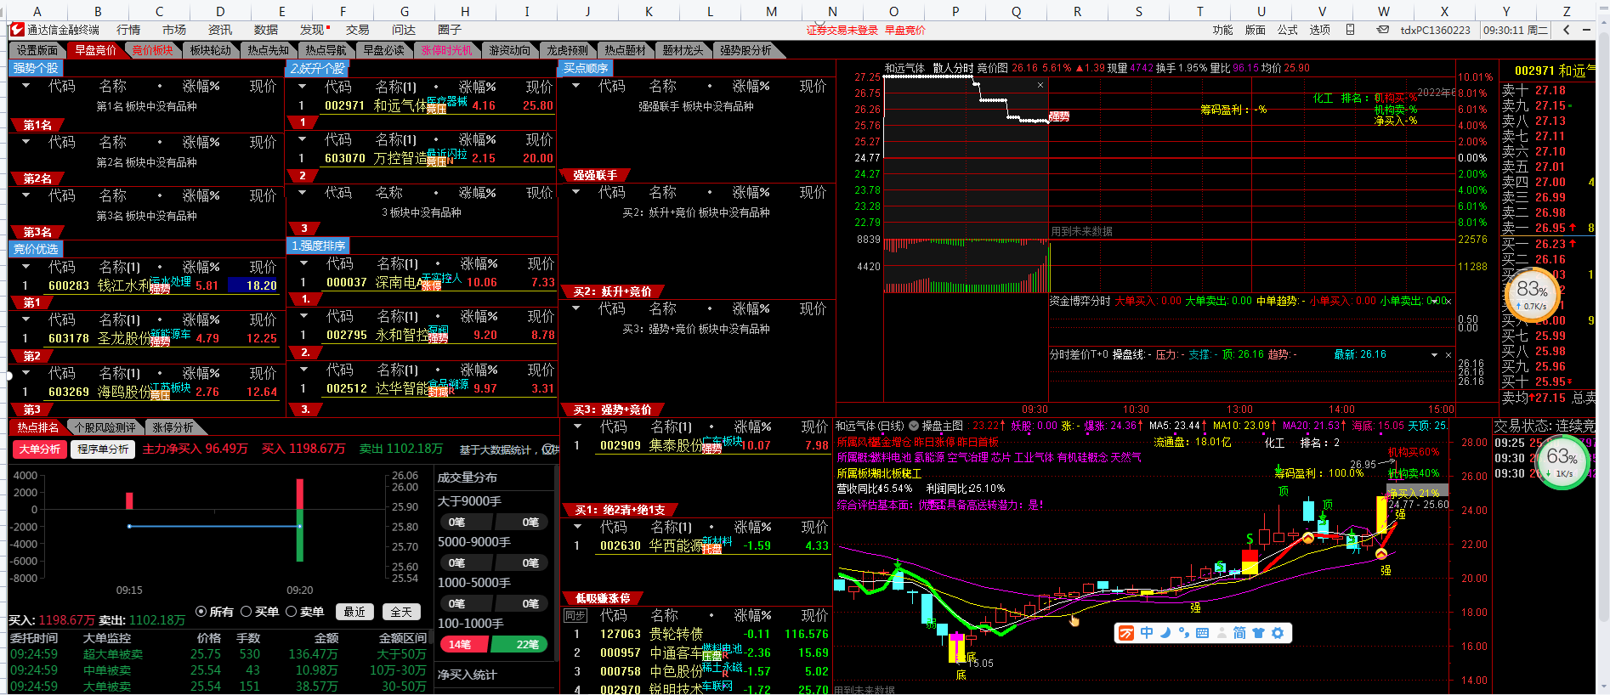Image resolution: width=1610 pixels, height=695 pixels.
Task: Open the IME settings gear icon
Action: [1278, 633]
